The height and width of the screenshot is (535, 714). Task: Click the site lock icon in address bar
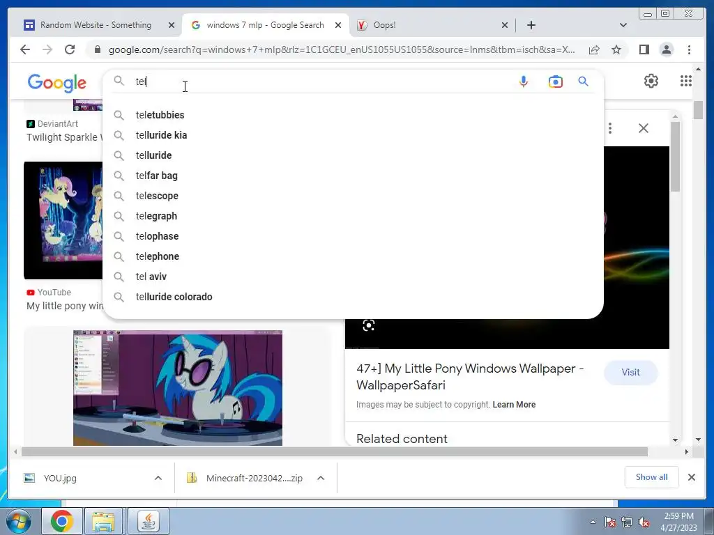[x=98, y=49]
